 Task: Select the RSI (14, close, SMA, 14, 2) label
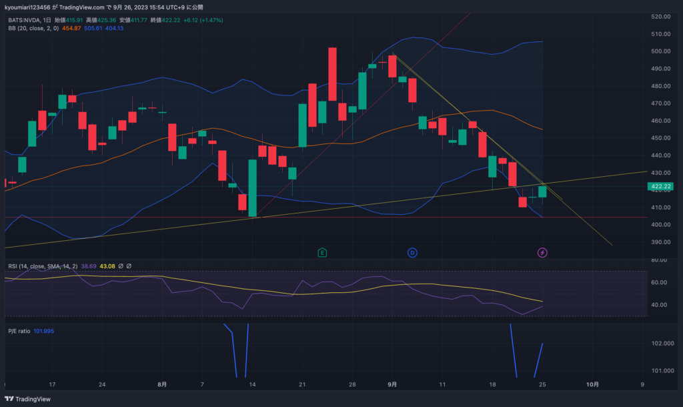coord(43,266)
